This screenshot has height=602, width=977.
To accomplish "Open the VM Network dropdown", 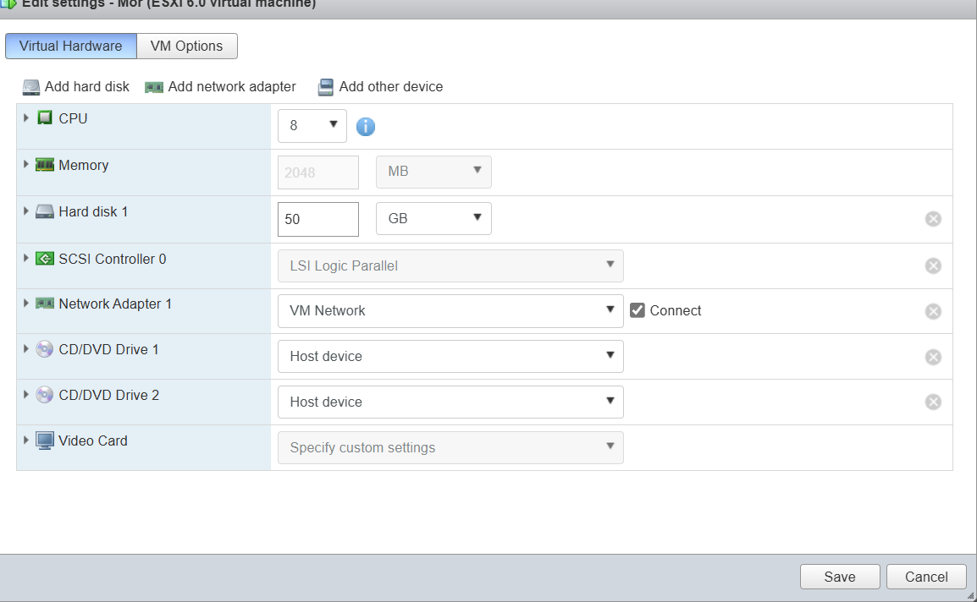I will pos(450,310).
